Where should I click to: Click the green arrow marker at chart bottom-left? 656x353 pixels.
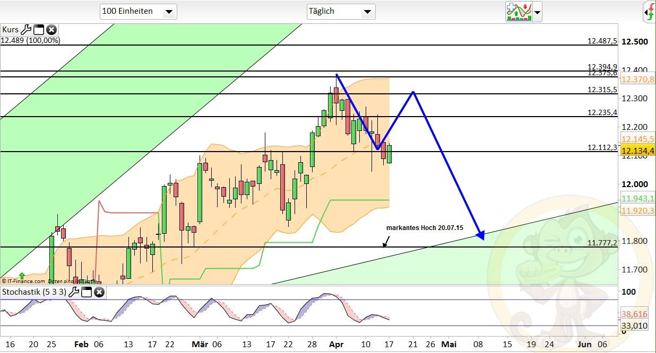point(21,276)
